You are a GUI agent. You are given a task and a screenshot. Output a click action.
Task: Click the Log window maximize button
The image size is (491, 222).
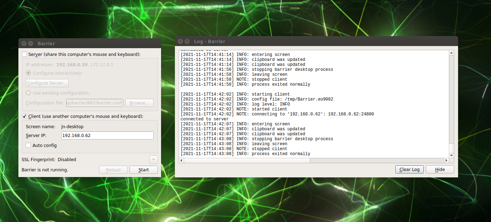click(x=187, y=41)
